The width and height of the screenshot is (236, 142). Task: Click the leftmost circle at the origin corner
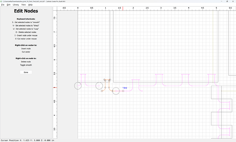coord(78,86)
